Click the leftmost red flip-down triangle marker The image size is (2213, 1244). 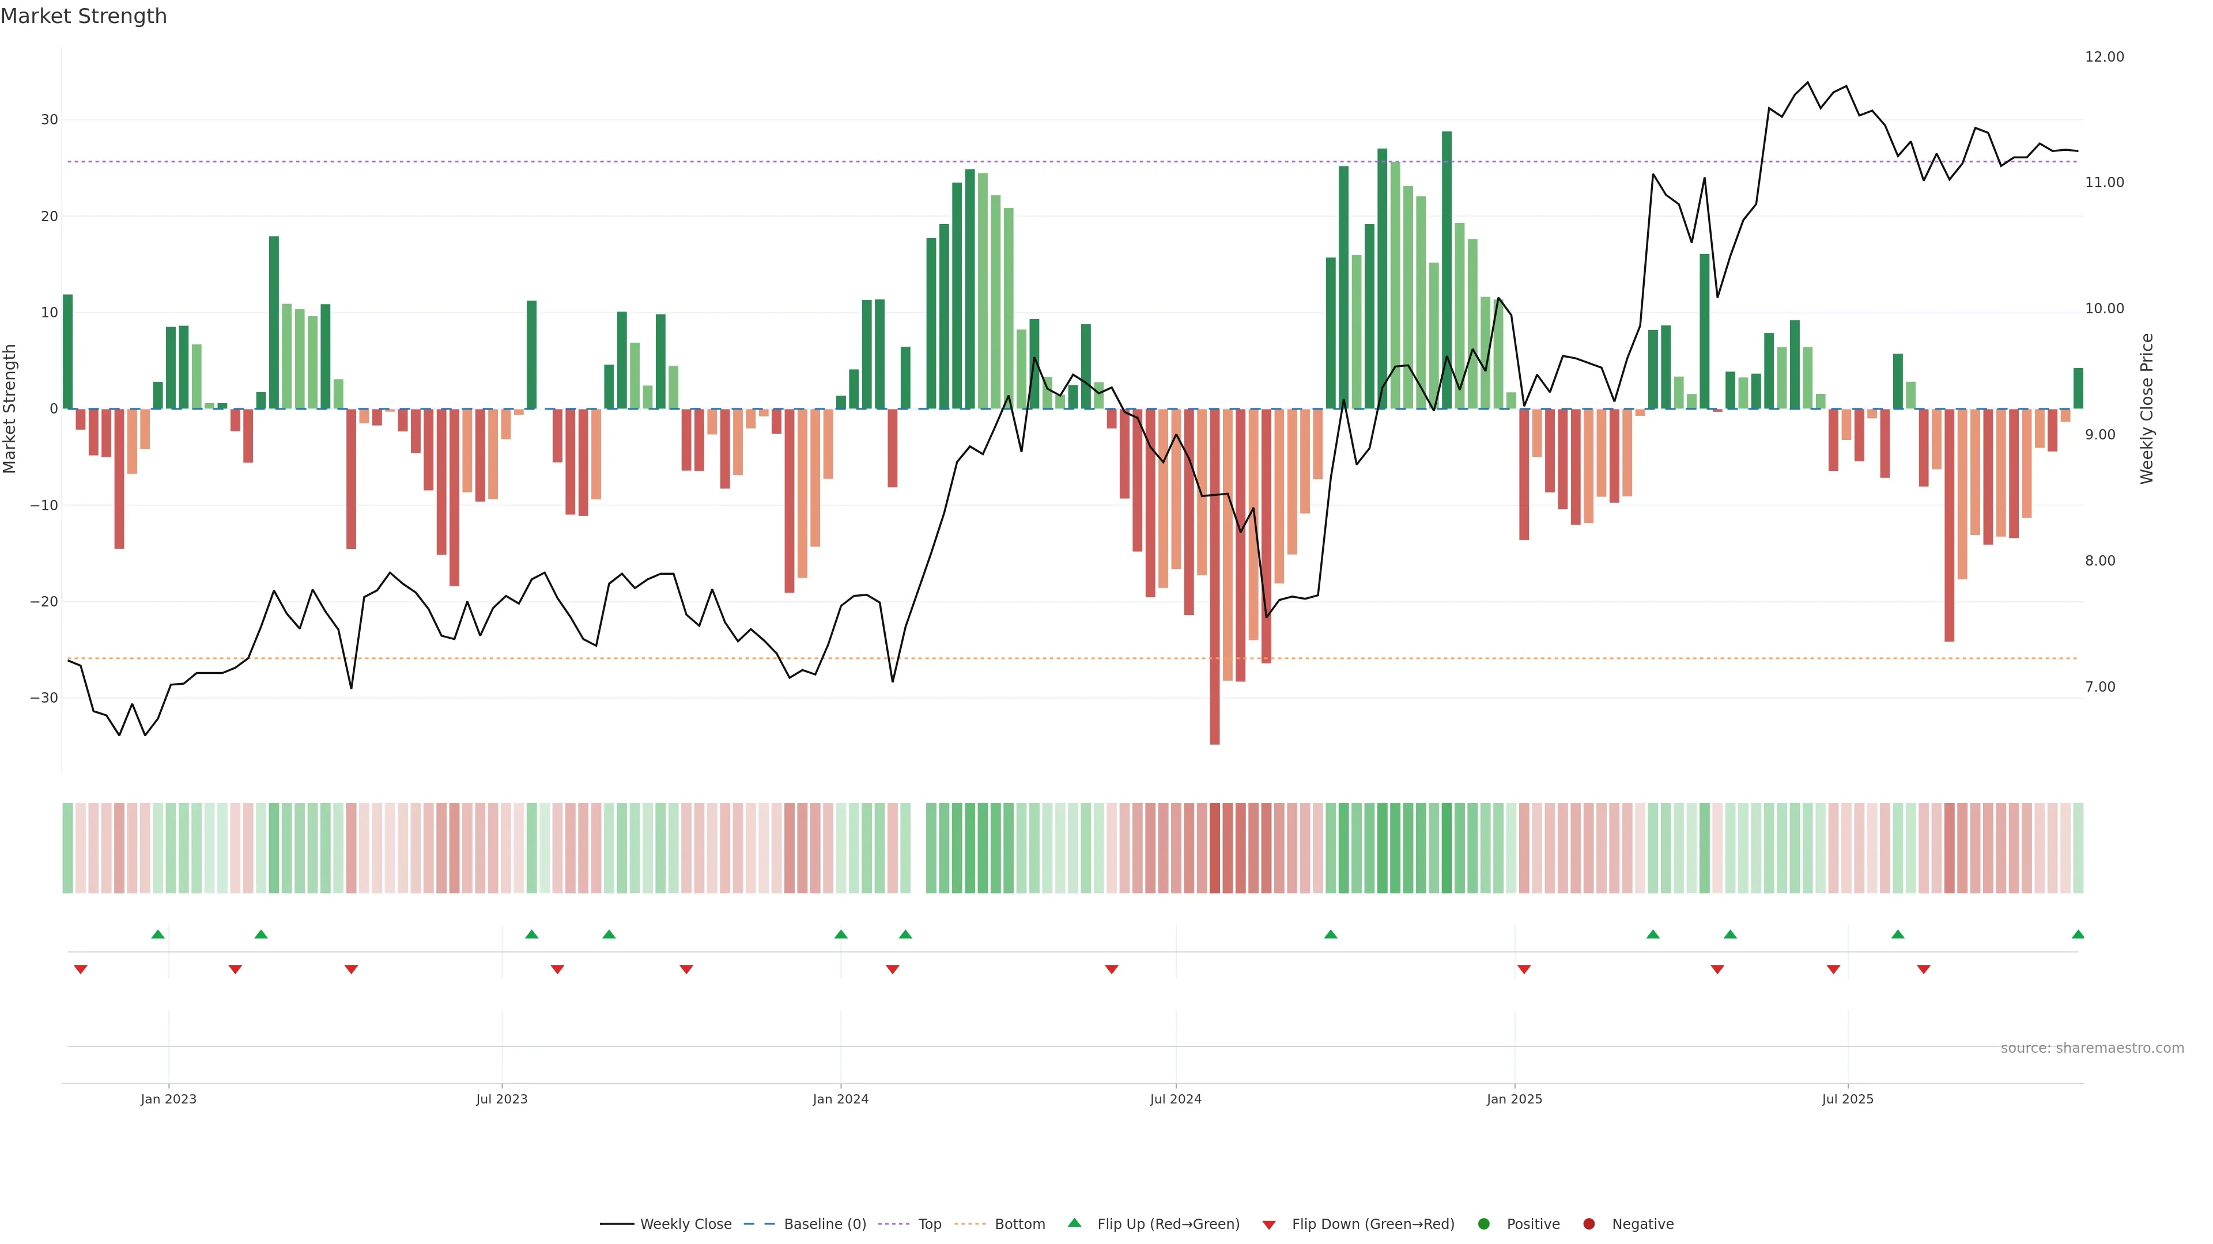[x=81, y=969]
